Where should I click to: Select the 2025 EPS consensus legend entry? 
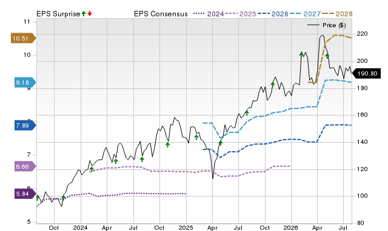click(241, 14)
